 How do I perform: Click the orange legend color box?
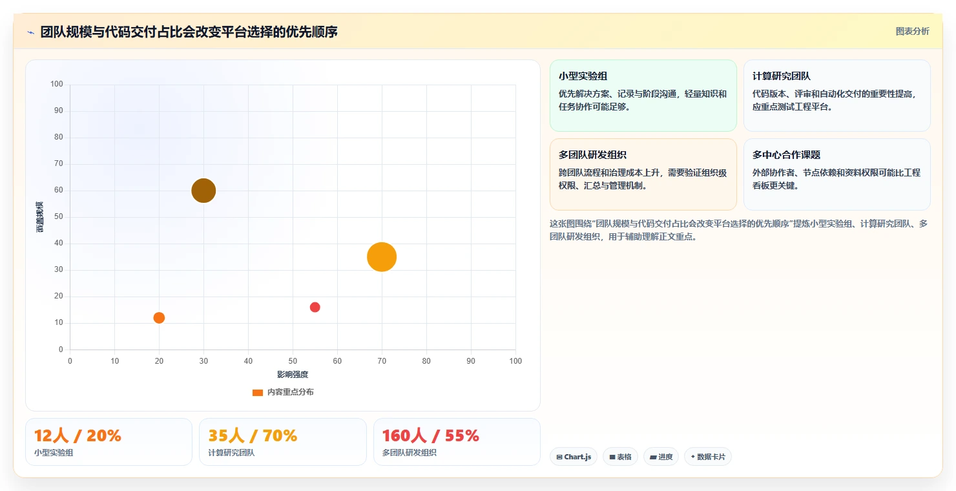258,392
